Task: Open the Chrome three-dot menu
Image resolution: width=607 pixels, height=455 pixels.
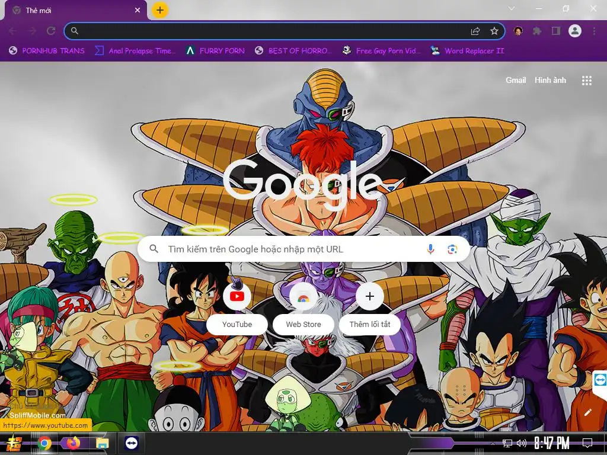Action: pyautogui.click(x=594, y=31)
